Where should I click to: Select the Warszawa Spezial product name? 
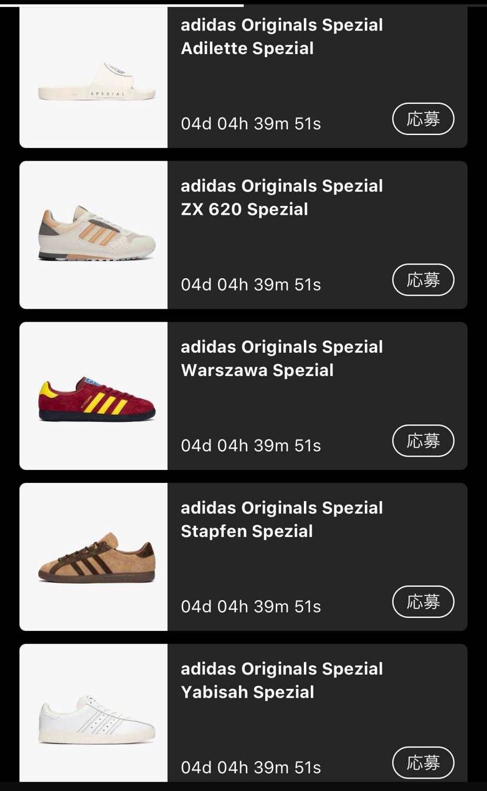tap(282, 358)
